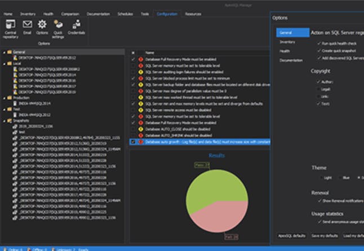Click yellow warning icon of AUTO_CLOSE rule

coord(141,129)
